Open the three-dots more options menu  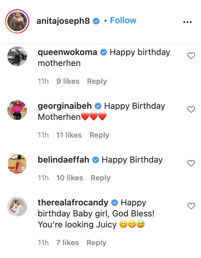coord(187,22)
